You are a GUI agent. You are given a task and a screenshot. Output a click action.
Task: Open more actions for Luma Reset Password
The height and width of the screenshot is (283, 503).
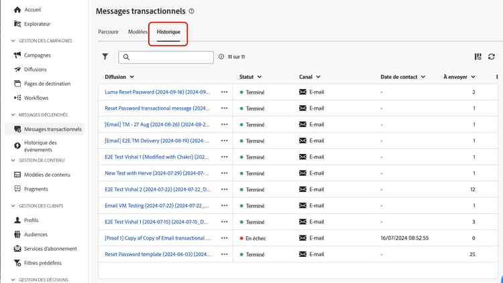(224, 92)
